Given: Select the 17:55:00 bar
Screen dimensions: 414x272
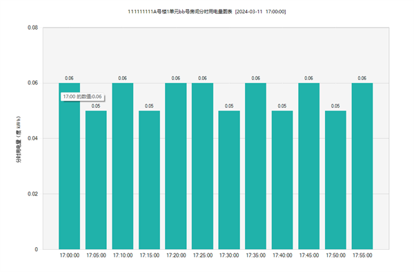Looking at the screenshot, I should (x=362, y=166).
